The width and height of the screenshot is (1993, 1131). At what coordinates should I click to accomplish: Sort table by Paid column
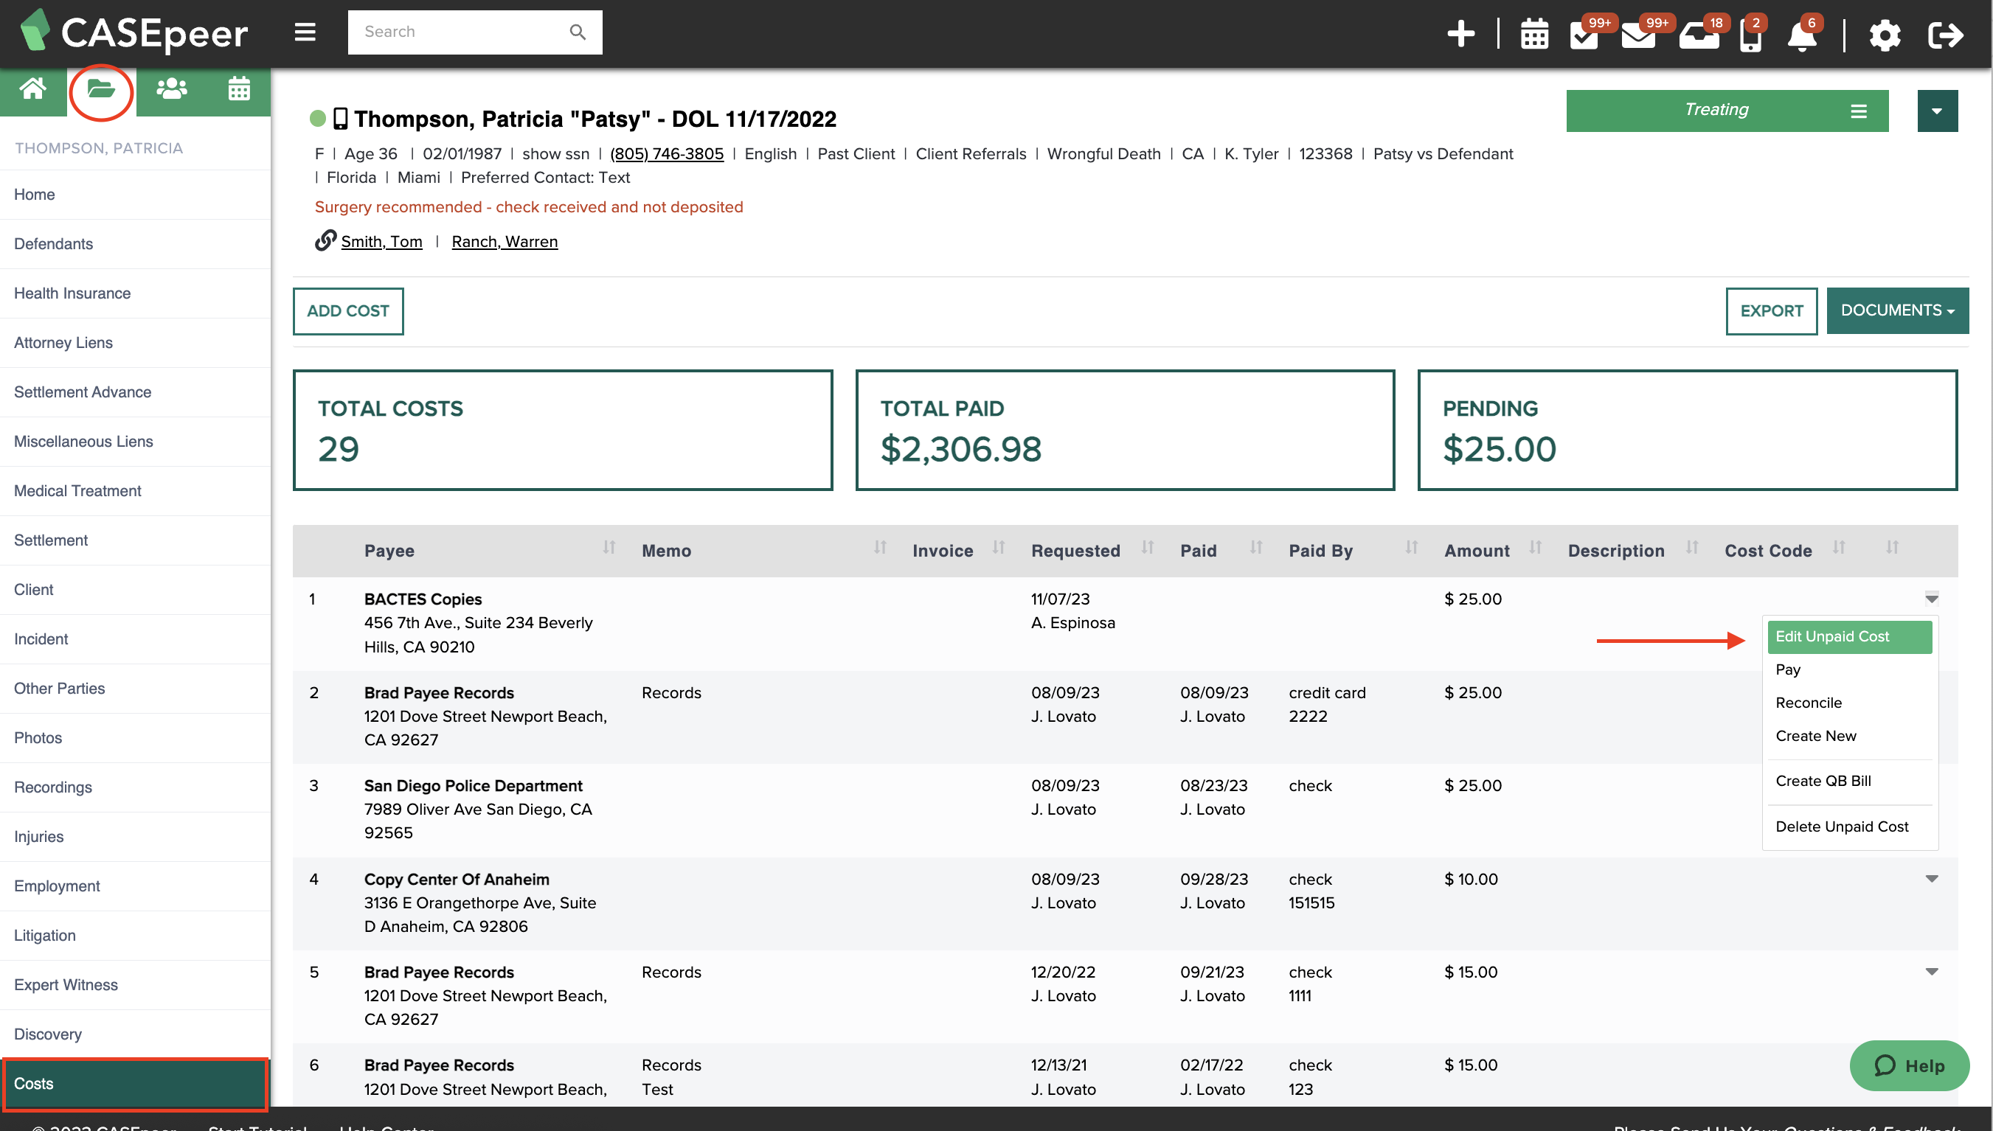pos(1255,549)
